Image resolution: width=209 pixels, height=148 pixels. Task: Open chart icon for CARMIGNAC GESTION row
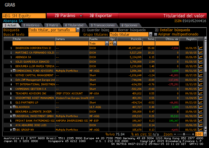(200, 89)
